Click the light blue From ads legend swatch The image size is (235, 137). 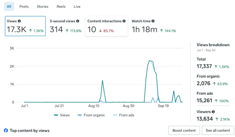pos(115,115)
